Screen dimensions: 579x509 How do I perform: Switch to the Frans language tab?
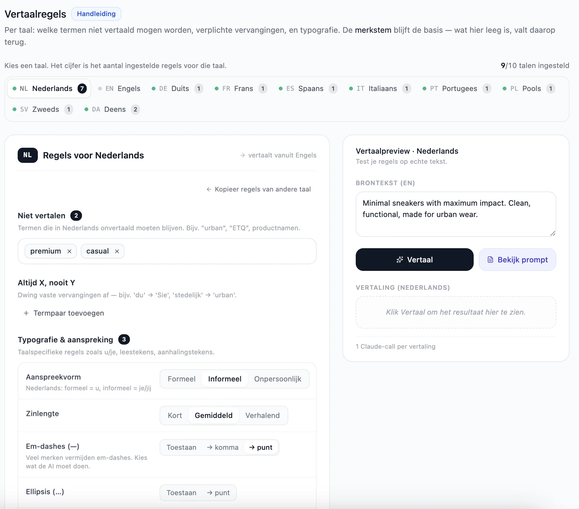point(241,89)
